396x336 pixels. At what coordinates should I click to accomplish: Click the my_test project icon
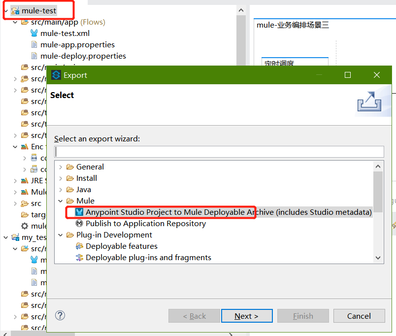[x=15, y=237]
